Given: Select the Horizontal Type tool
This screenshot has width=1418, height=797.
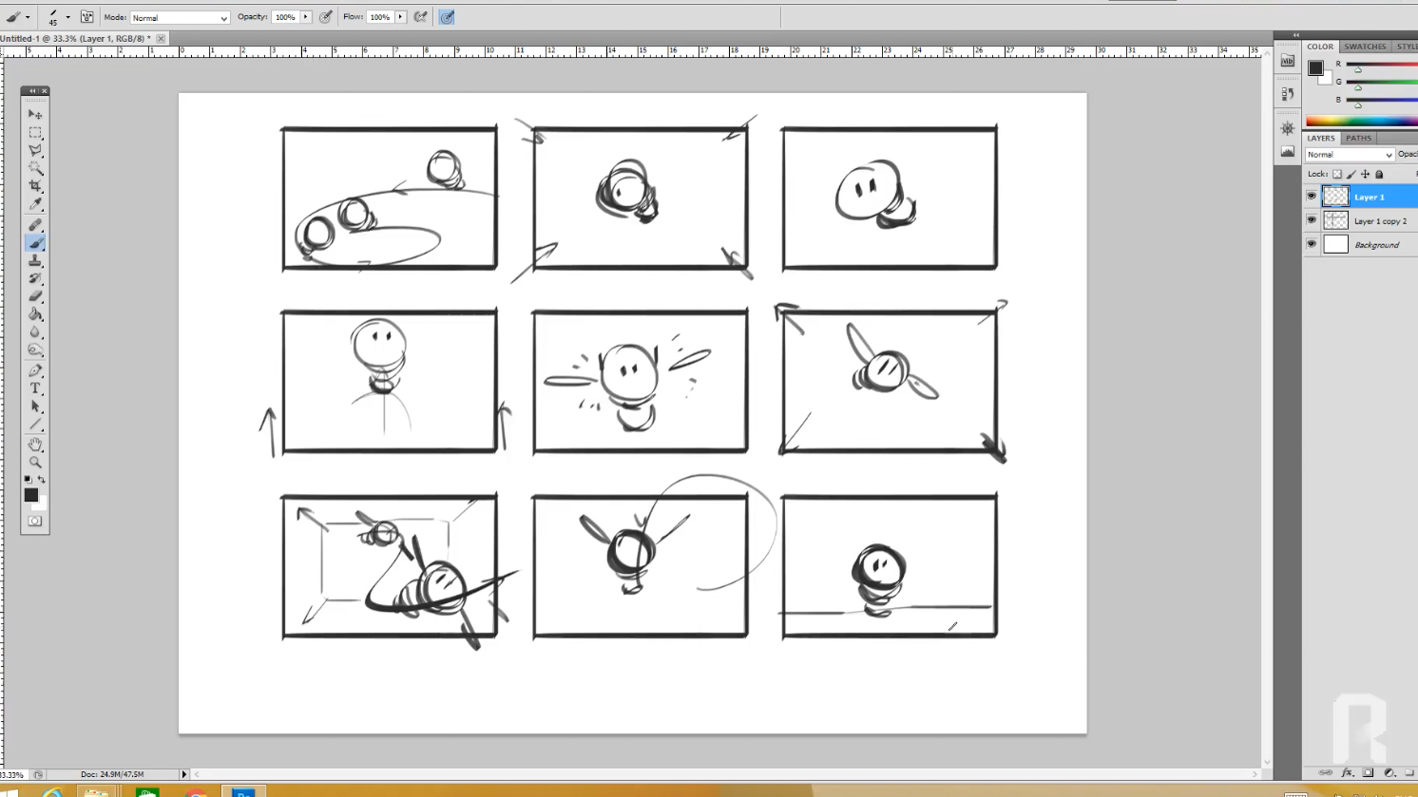Looking at the screenshot, I should [35, 389].
